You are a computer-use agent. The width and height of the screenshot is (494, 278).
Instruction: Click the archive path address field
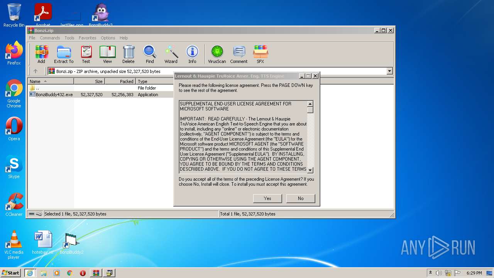(x=217, y=71)
